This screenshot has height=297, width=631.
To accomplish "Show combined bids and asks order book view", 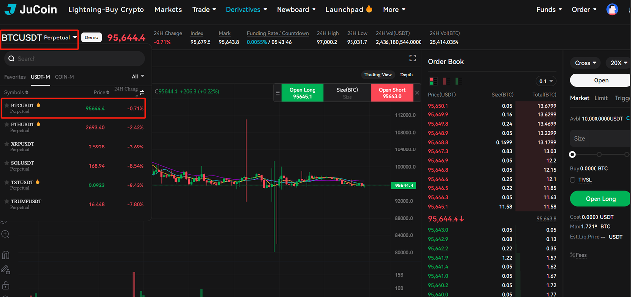I will pyautogui.click(x=433, y=81).
